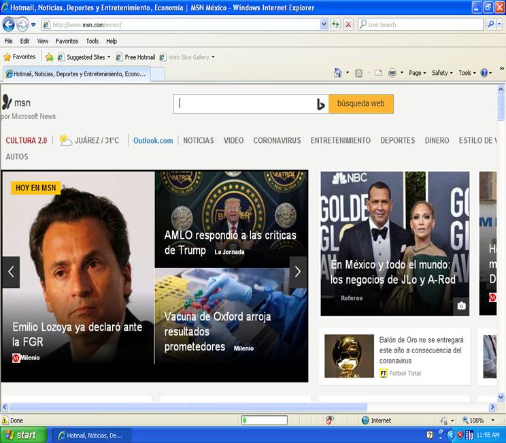
Task: Click the búsqueda web button
Action: 360,104
